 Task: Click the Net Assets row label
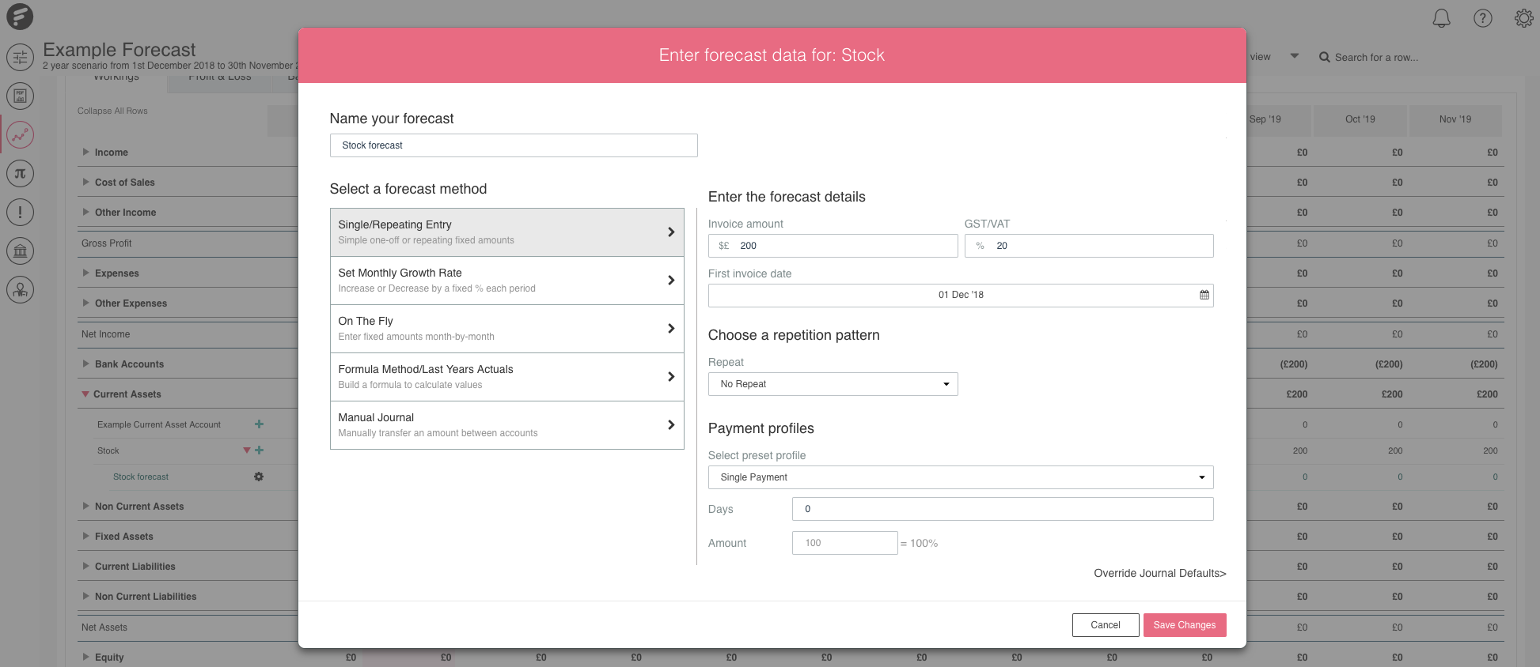pos(104,627)
